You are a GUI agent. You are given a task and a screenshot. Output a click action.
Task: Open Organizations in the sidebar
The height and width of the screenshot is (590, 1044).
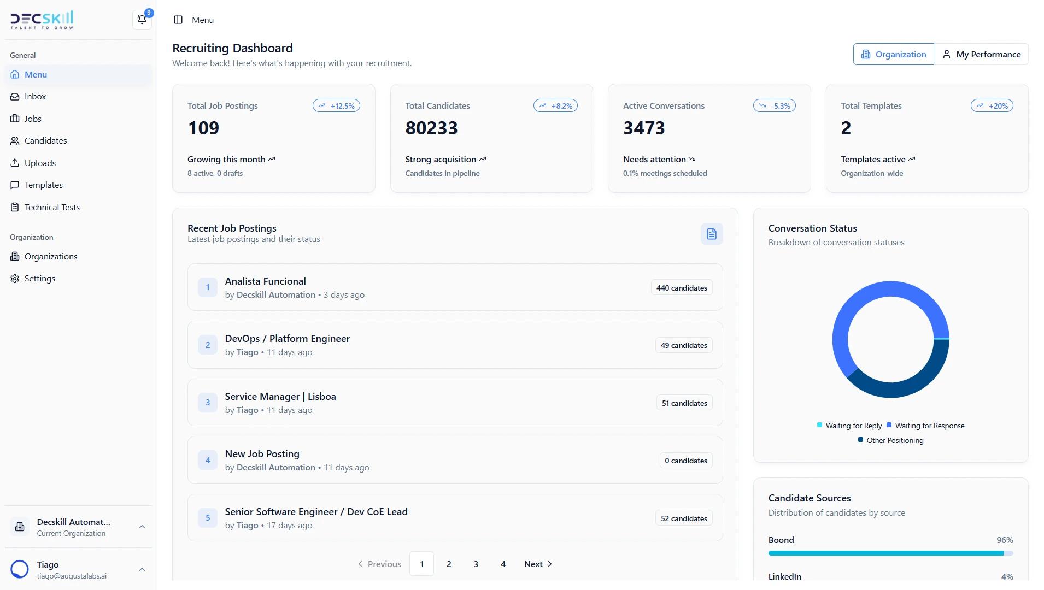click(78, 257)
